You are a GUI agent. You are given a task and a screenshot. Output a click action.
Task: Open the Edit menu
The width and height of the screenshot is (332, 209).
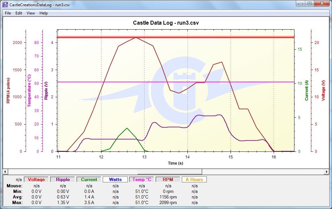(19, 13)
